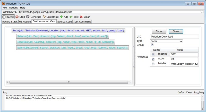The image size is (206, 112).
Task: Open the Type dropdown showing Form
Action: click(x=166, y=41)
